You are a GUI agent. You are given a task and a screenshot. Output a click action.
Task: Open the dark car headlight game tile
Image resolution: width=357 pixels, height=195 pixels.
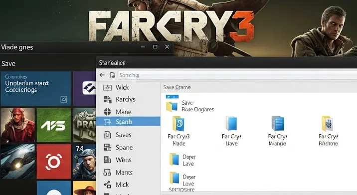pyautogui.click(x=18, y=161)
